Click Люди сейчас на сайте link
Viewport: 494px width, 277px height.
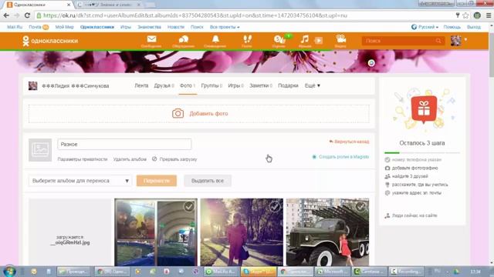pos(414,215)
